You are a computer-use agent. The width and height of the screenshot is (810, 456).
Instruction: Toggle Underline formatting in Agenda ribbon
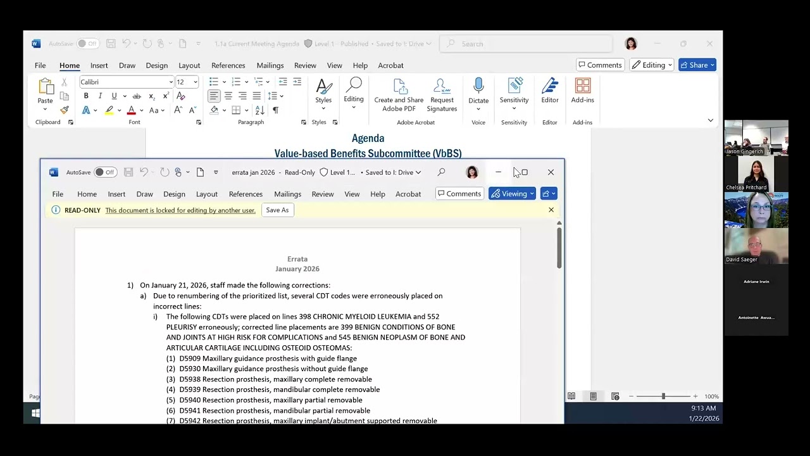click(x=114, y=96)
